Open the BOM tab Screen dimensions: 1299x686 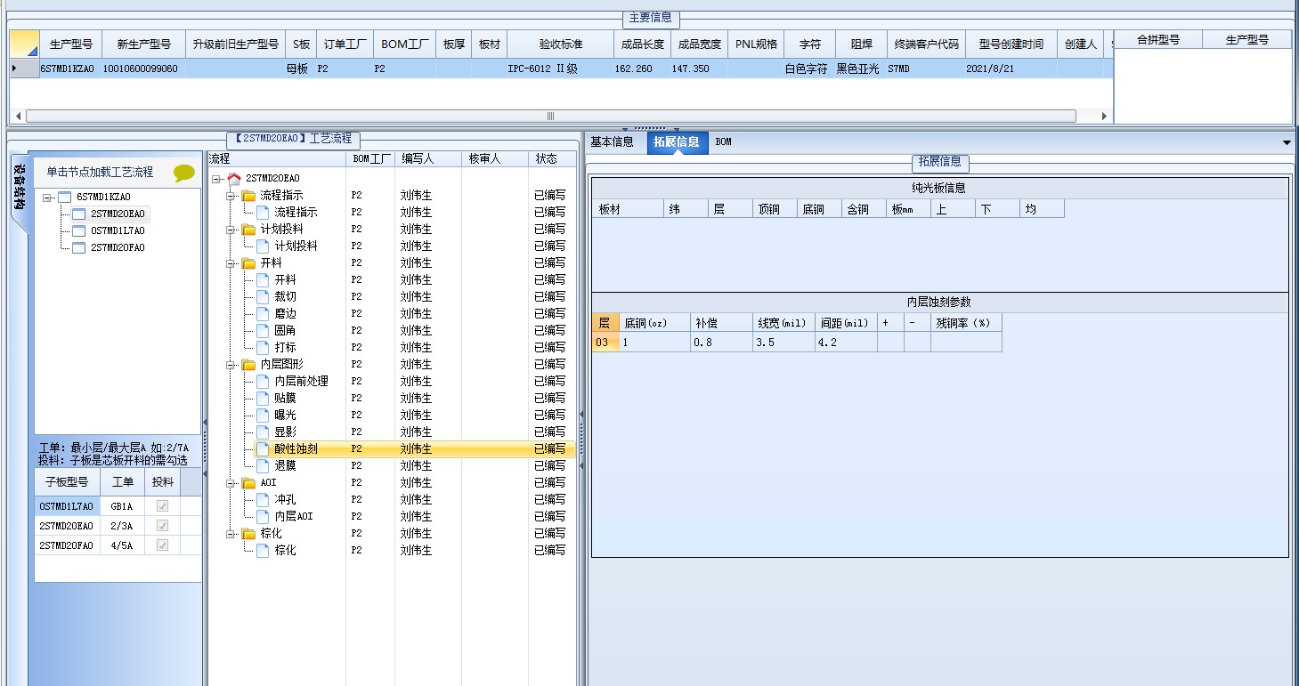(724, 142)
